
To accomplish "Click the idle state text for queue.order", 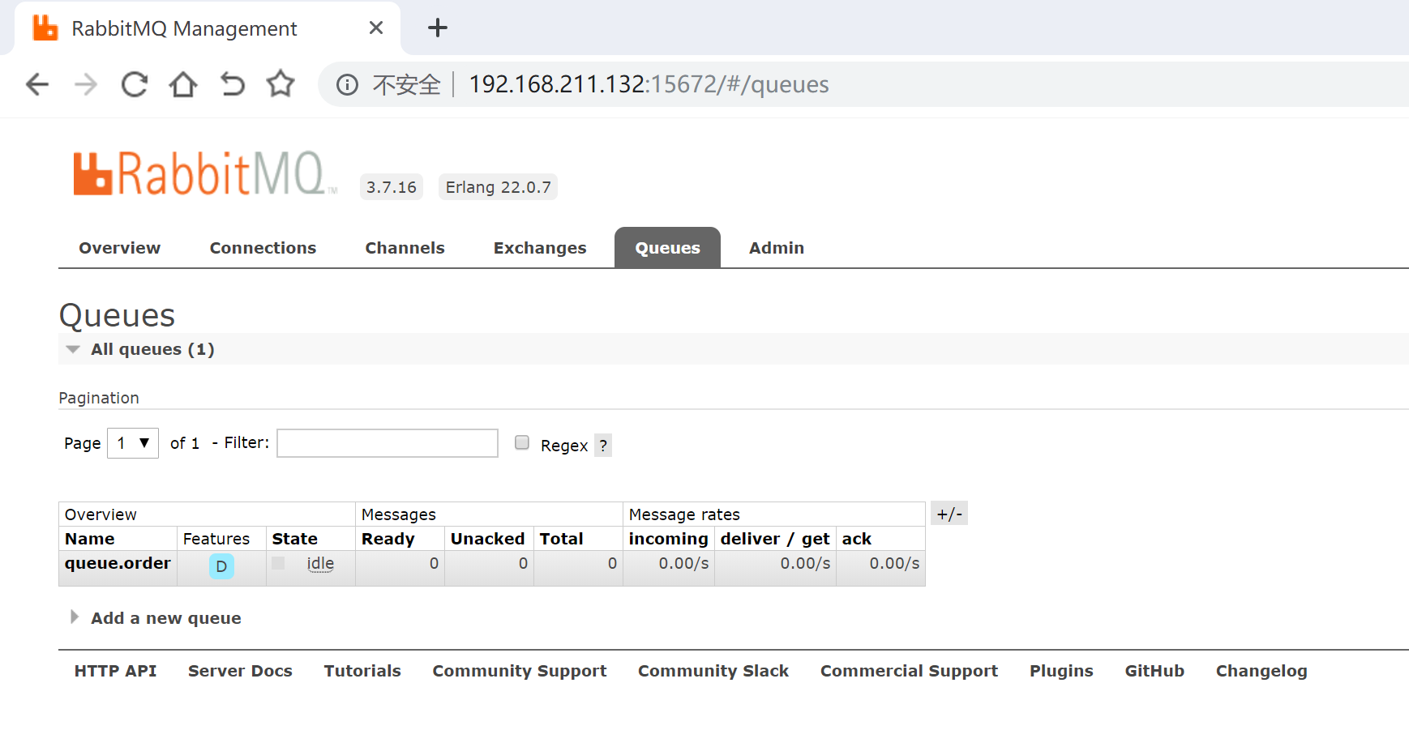I will (320, 563).
